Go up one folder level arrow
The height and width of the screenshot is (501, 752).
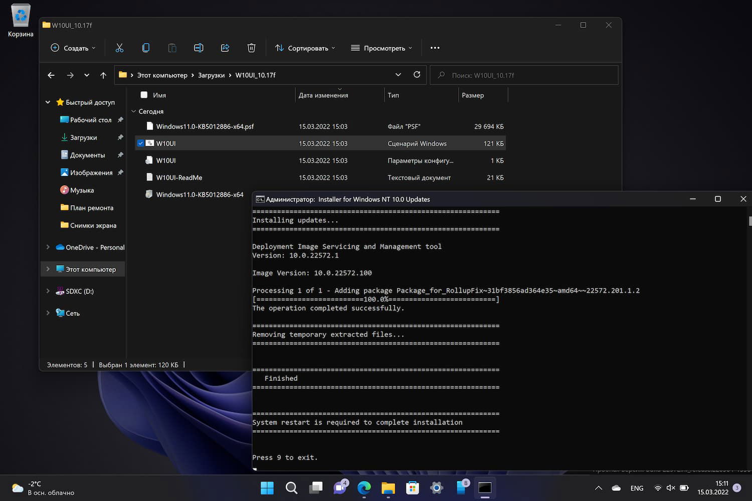pos(103,75)
